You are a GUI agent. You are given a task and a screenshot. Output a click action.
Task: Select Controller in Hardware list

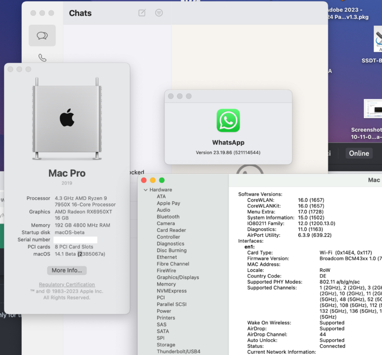[169, 237]
